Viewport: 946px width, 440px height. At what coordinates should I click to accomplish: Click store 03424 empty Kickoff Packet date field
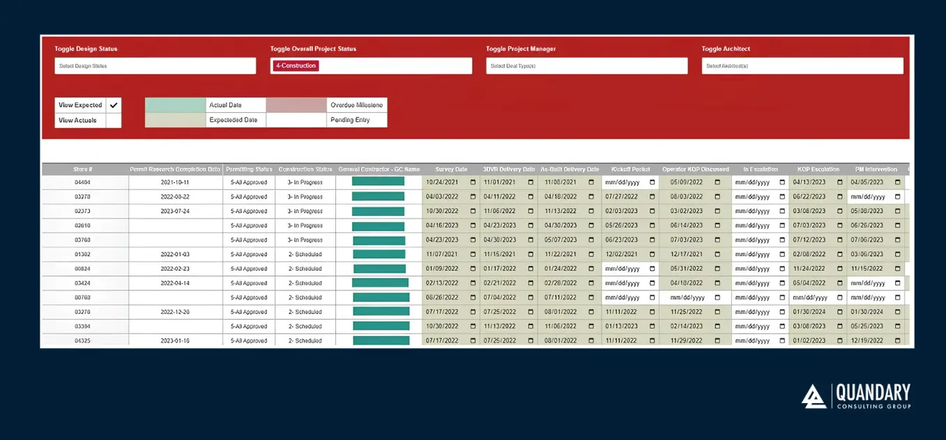pyautogui.click(x=630, y=283)
